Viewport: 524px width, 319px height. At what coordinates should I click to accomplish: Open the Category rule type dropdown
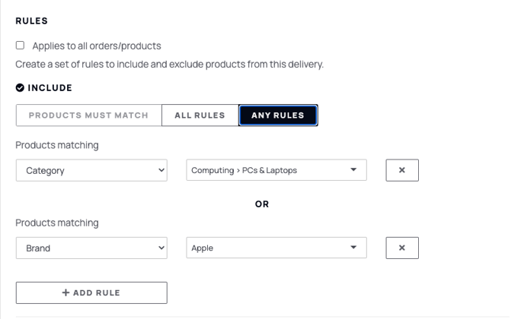pos(91,170)
